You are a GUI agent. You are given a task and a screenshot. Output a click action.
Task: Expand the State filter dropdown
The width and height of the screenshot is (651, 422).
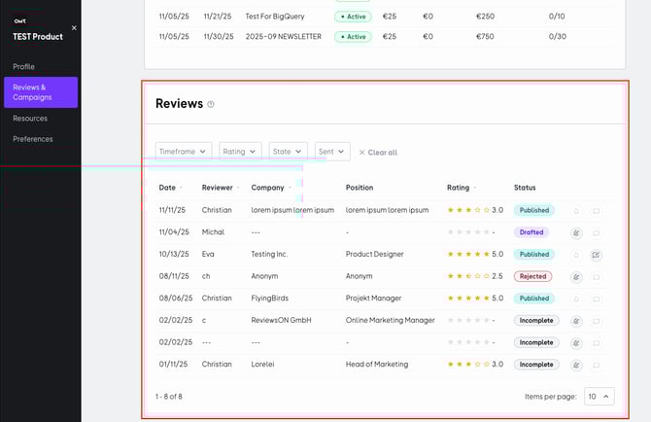(x=289, y=152)
